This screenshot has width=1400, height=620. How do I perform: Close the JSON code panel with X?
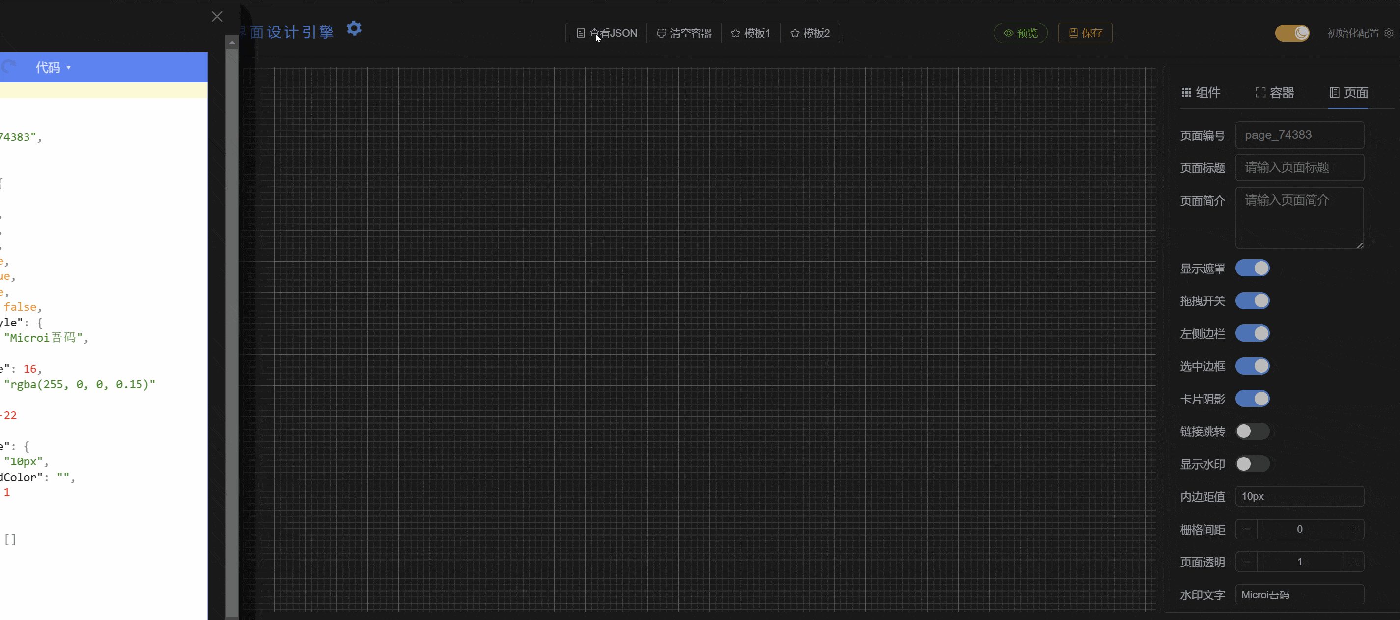tap(217, 17)
